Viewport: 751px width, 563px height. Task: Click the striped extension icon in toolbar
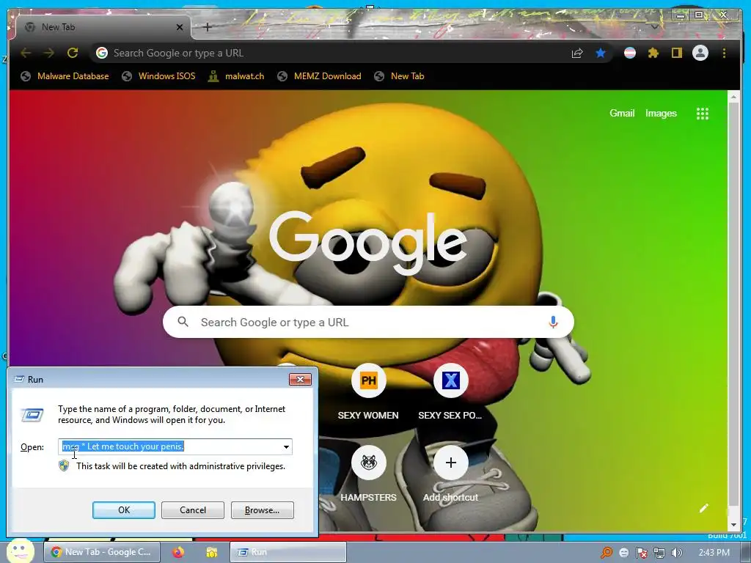coord(630,53)
